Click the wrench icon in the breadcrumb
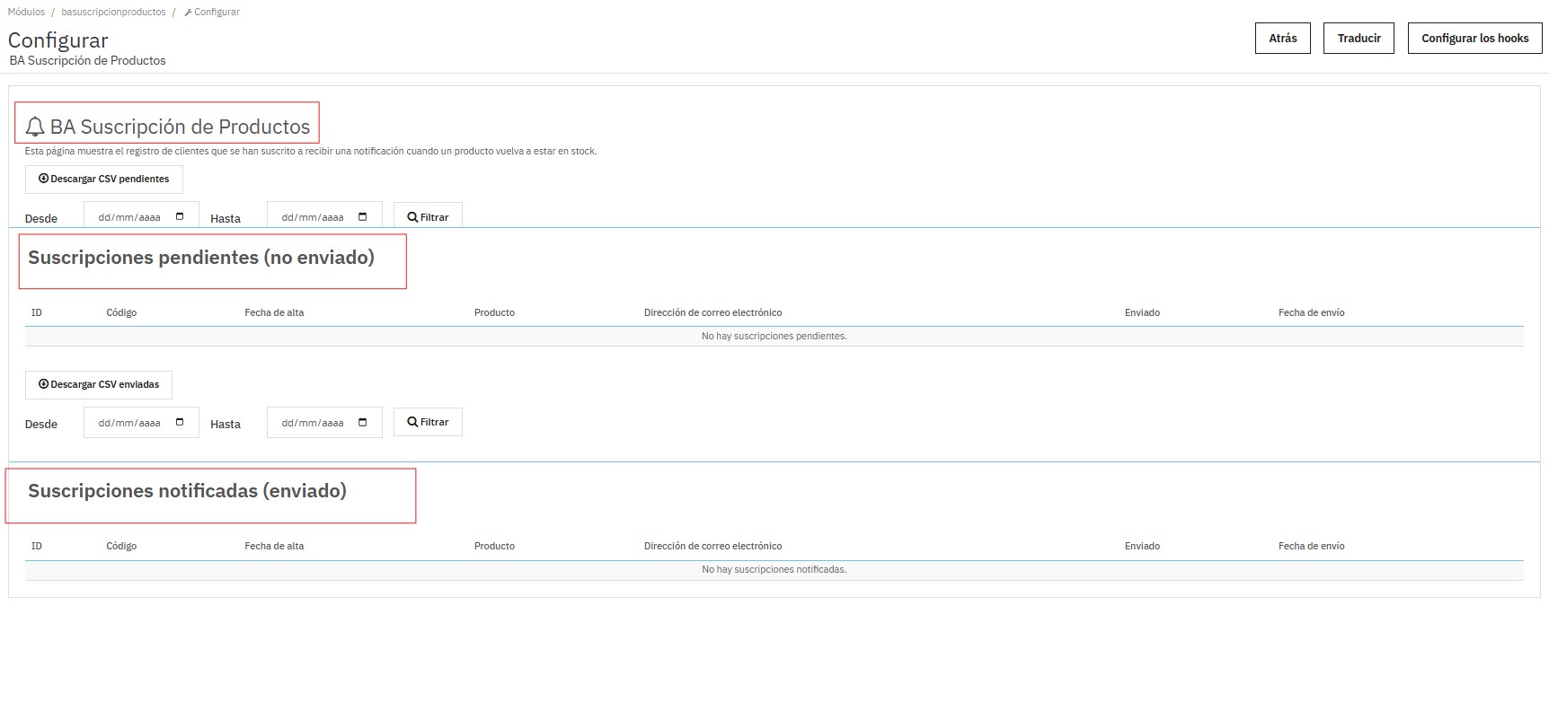 pos(188,13)
